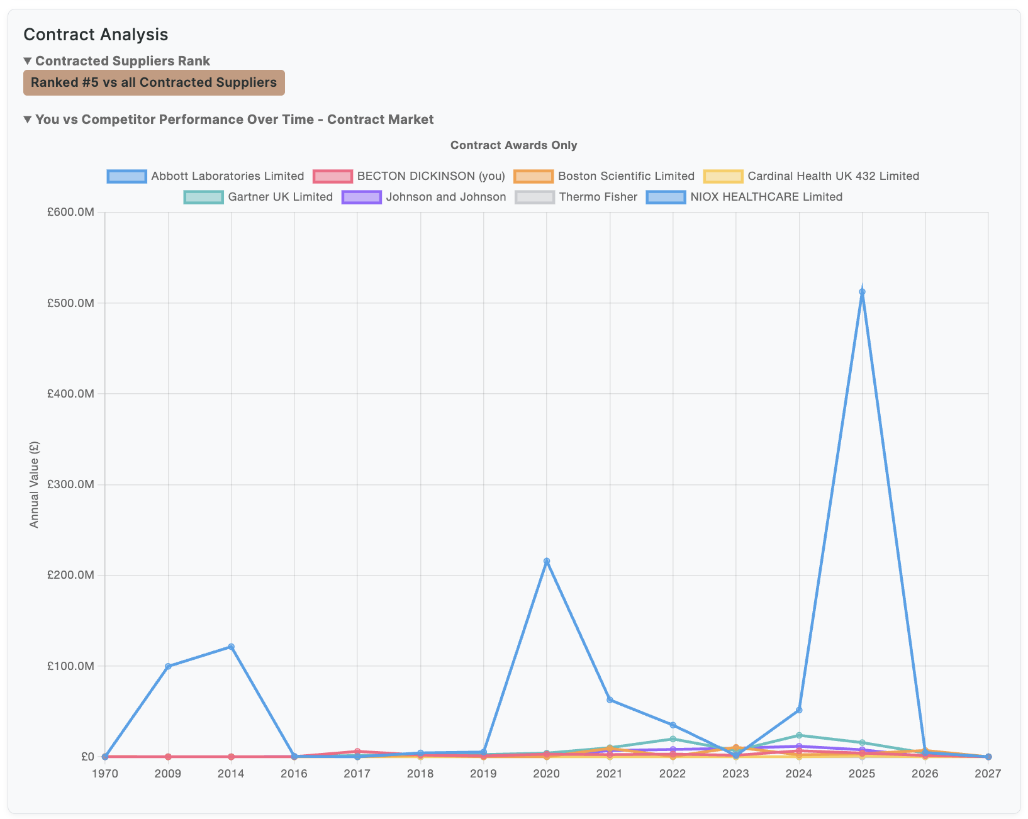Toggle Boston Scientific Limited in legend
This screenshot has width=1028, height=819.
tap(604, 176)
